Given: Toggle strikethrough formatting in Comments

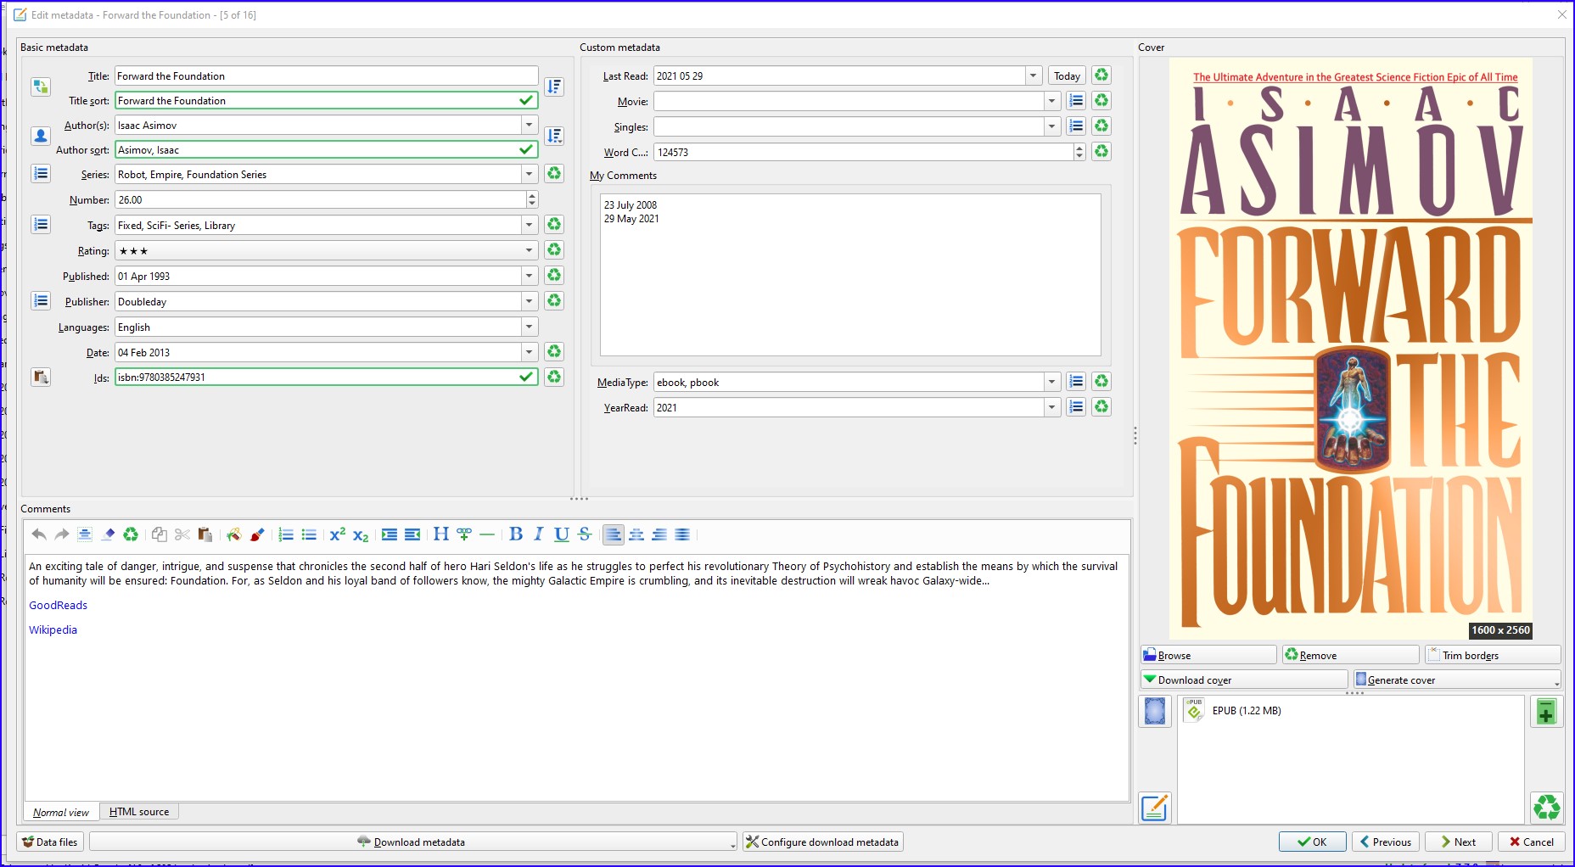Looking at the screenshot, I should (x=585, y=534).
